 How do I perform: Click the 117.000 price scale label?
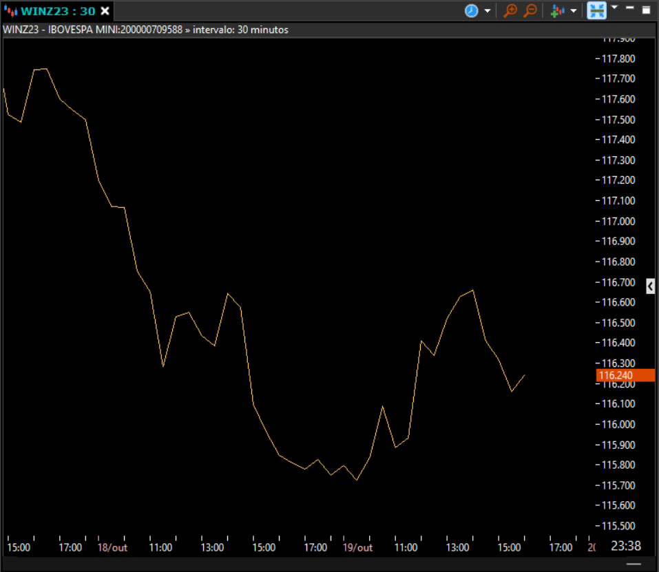[x=618, y=222]
